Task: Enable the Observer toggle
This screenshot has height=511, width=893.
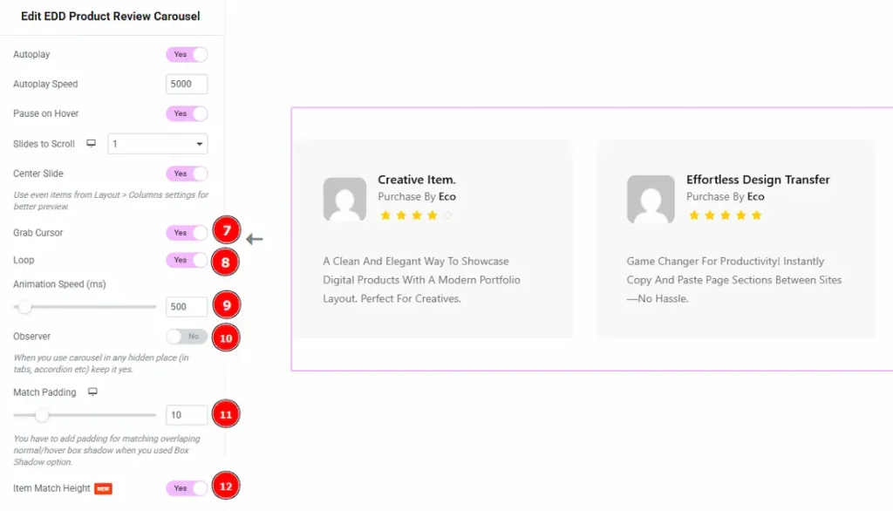Action: (x=187, y=337)
